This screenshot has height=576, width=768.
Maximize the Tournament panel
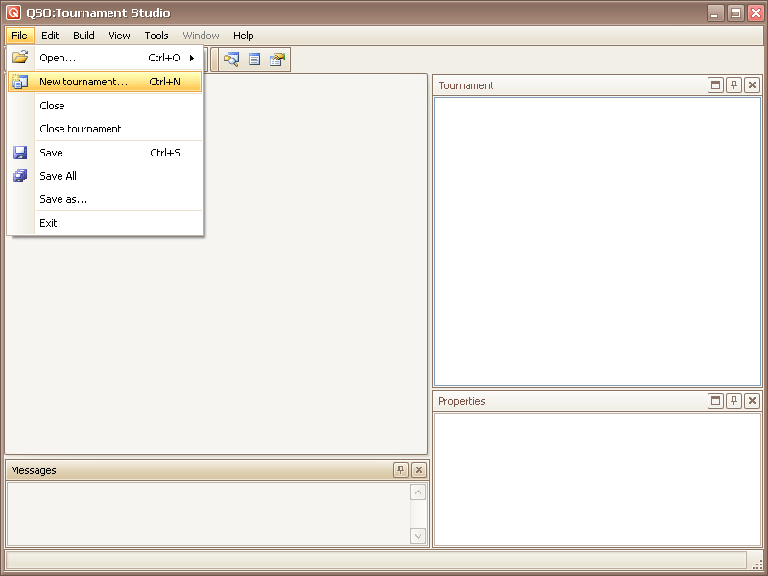click(715, 85)
